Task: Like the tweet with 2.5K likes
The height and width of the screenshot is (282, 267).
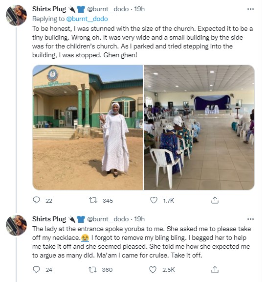Action: coord(153,269)
